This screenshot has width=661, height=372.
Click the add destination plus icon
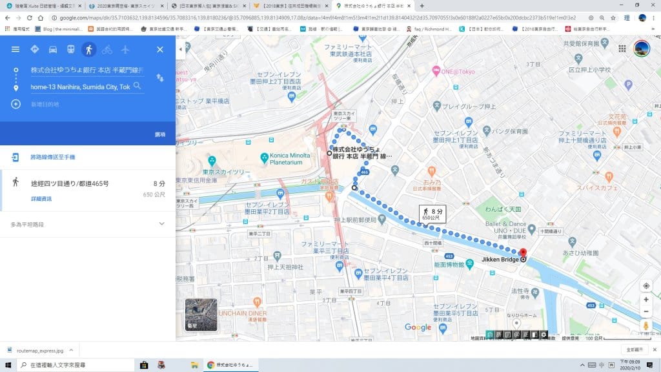click(x=15, y=104)
